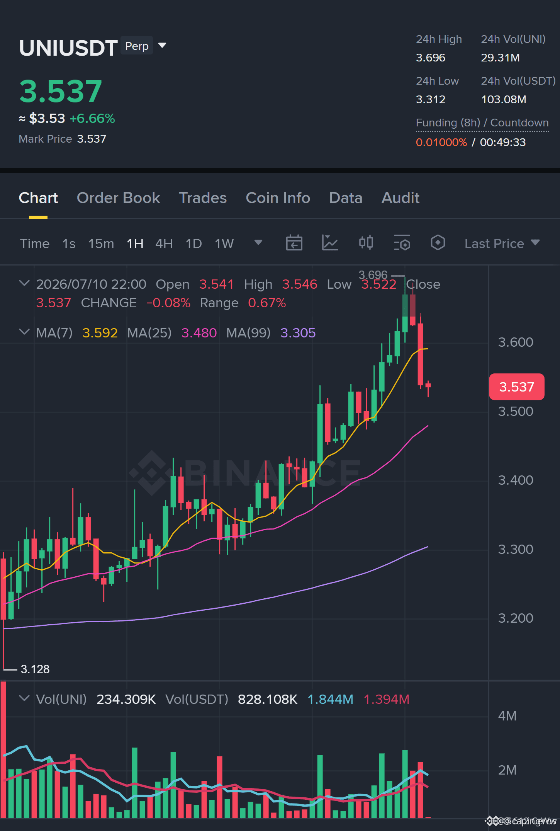The height and width of the screenshot is (831, 560).
Task: Collapse the Vol(UNI) indicator row
Action: coord(24,698)
